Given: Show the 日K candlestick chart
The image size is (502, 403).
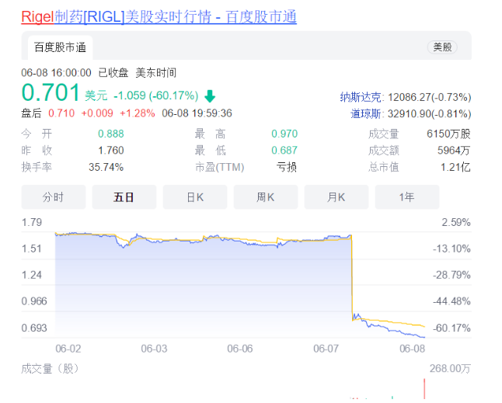Looking at the screenshot, I should pos(194,197).
